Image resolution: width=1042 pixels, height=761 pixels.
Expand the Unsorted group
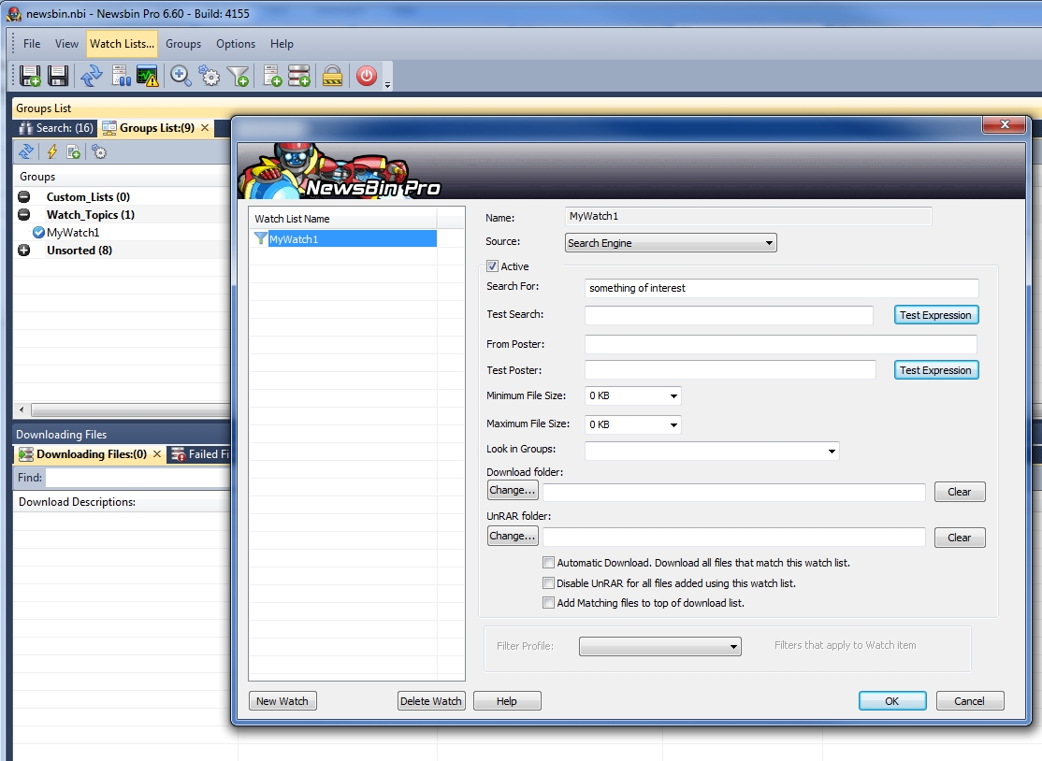[x=24, y=251]
